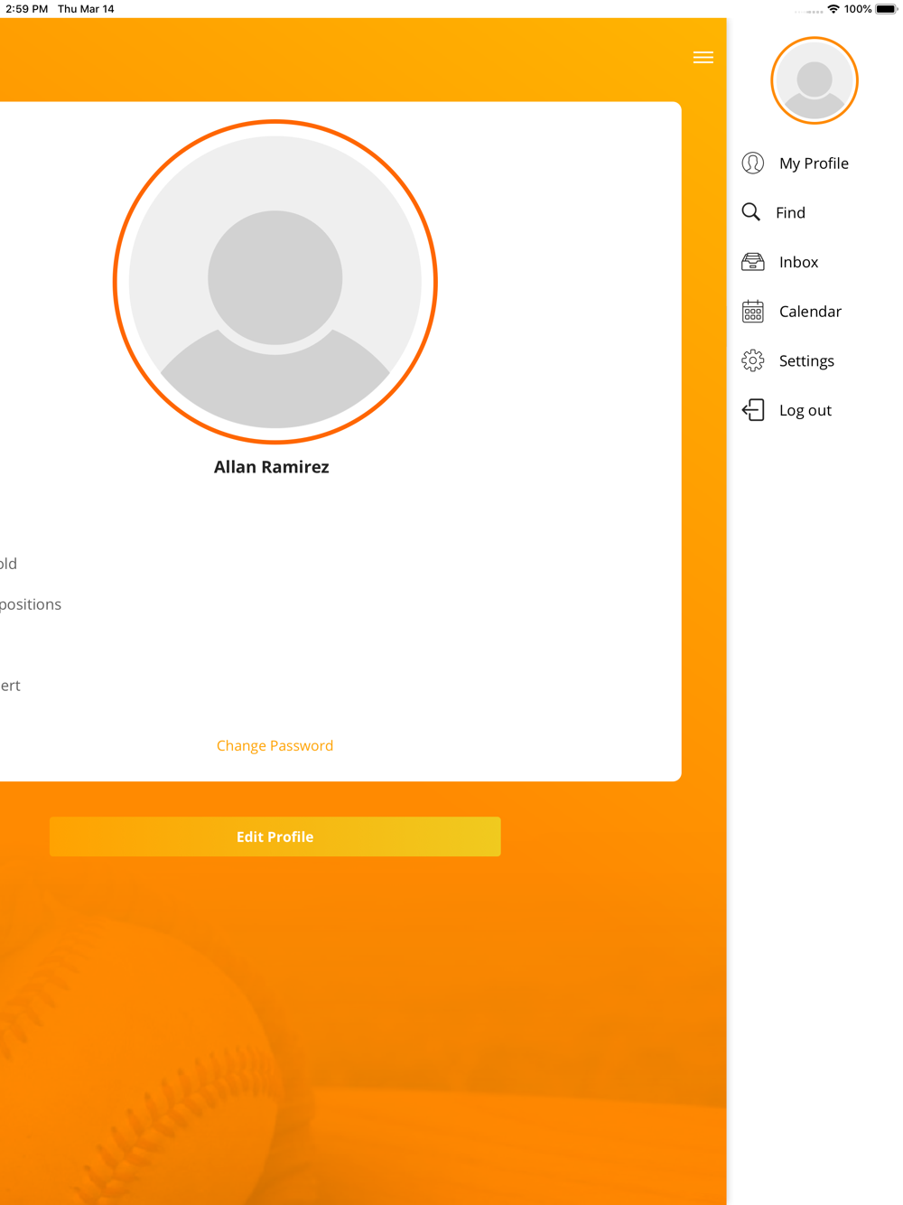Click the Settings gear icon
Viewport: 903px width, 1205px height.
pyautogui.click(x=752, y=360)
